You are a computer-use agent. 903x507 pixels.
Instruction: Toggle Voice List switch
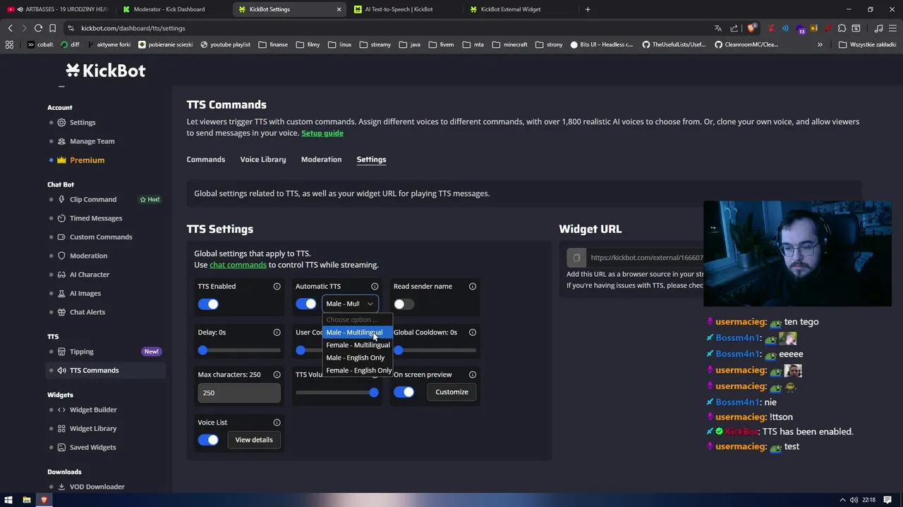click(x=208, y=439)
